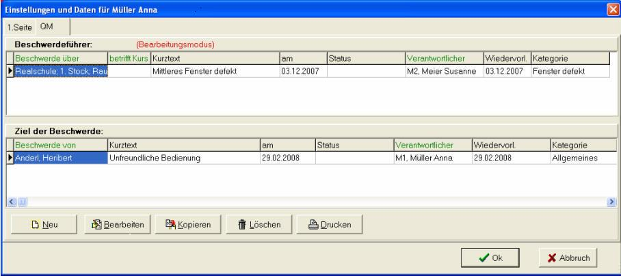The height and width of the screenshot is (276, 621).
Task: Click the empty Status cell in Realschule row
Action: pyautogui.click(x=367, y=71)
